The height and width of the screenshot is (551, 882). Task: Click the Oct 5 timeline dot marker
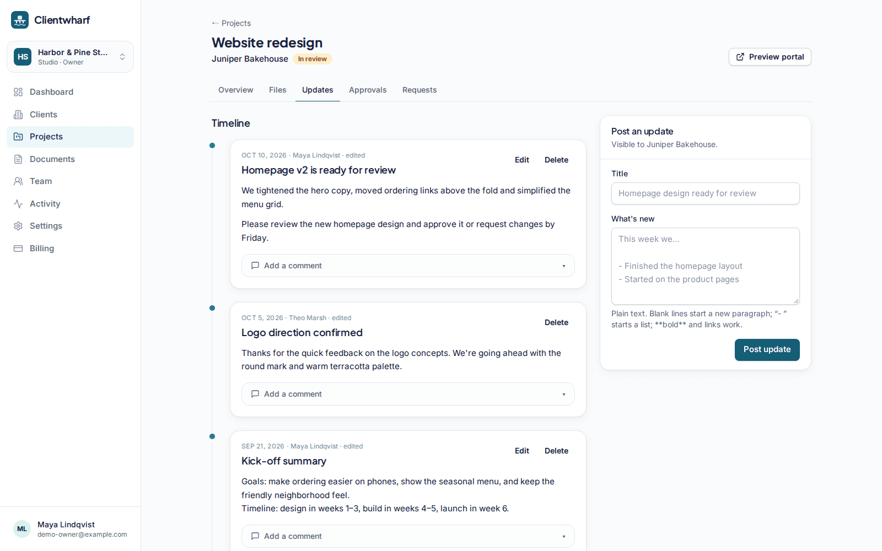(212, 308)
